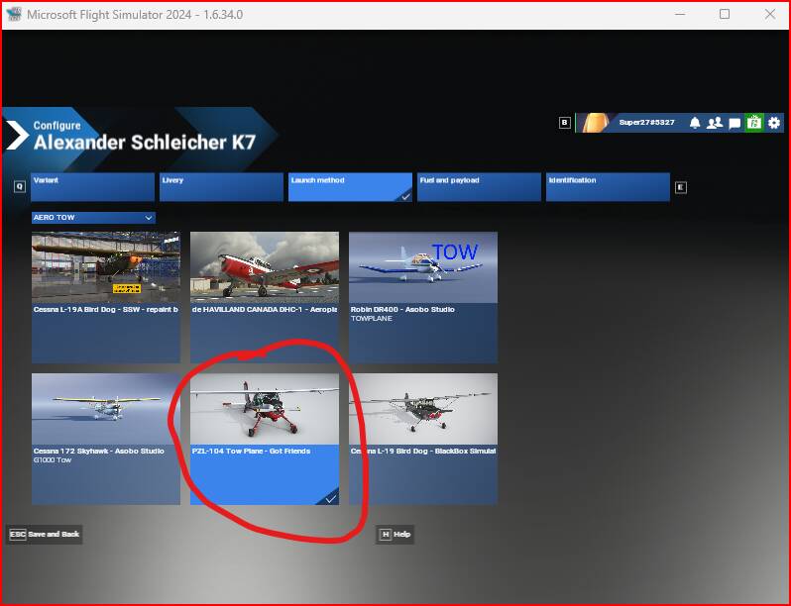Select Cessna L-19 Bird Dog BlackBox card
The image size is (791, 606).
423,439
